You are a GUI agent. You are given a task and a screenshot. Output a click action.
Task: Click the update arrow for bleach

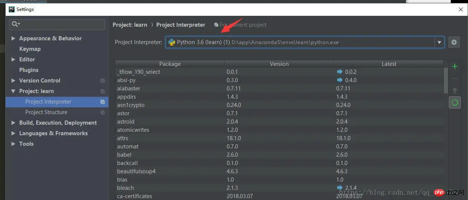click(340, 188)
